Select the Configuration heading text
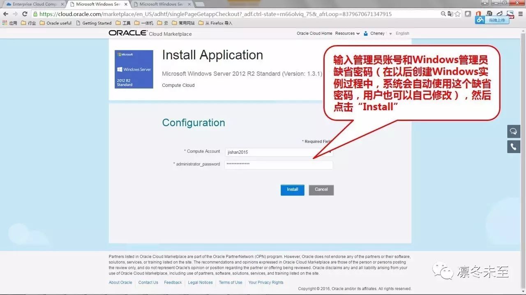The image size is (526, 295). (x=194, y=123)
